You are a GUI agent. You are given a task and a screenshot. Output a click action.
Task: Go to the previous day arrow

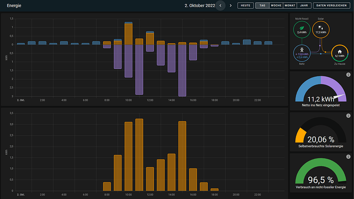click(220, 6)
